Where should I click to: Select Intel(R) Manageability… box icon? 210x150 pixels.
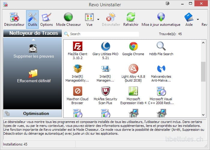77,69
